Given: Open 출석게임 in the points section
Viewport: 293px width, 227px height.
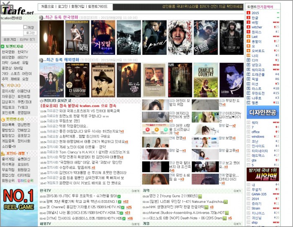Looking at the screenshot, I should point(8,159).
